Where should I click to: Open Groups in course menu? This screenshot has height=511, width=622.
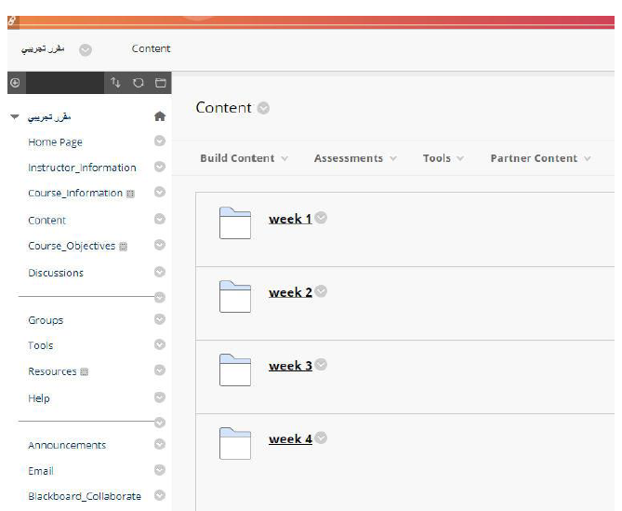pyautogui.click(x=46, y=320)
